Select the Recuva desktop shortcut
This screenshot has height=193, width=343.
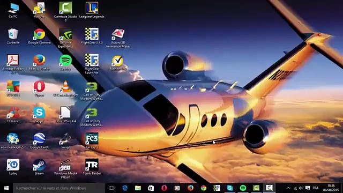click(x=39, y=10)
